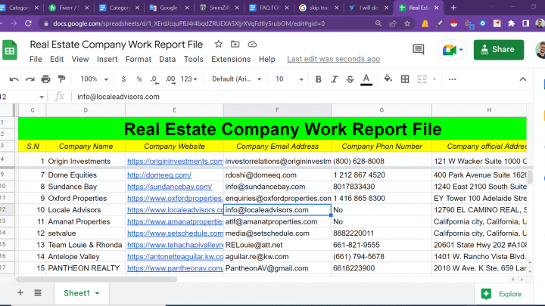Add a new sheet with plus icon
This screenshot has height=306, width=545.
[20, 293]
